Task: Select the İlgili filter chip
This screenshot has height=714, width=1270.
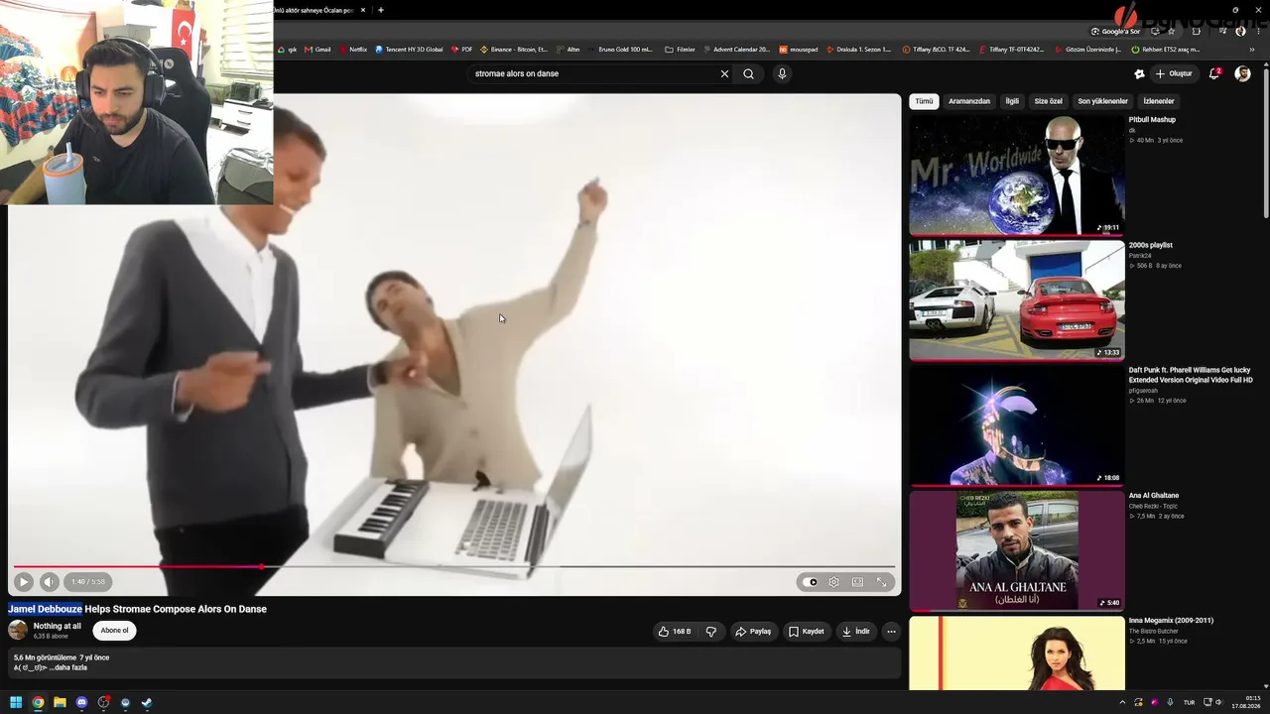Action: point(1012,101)
